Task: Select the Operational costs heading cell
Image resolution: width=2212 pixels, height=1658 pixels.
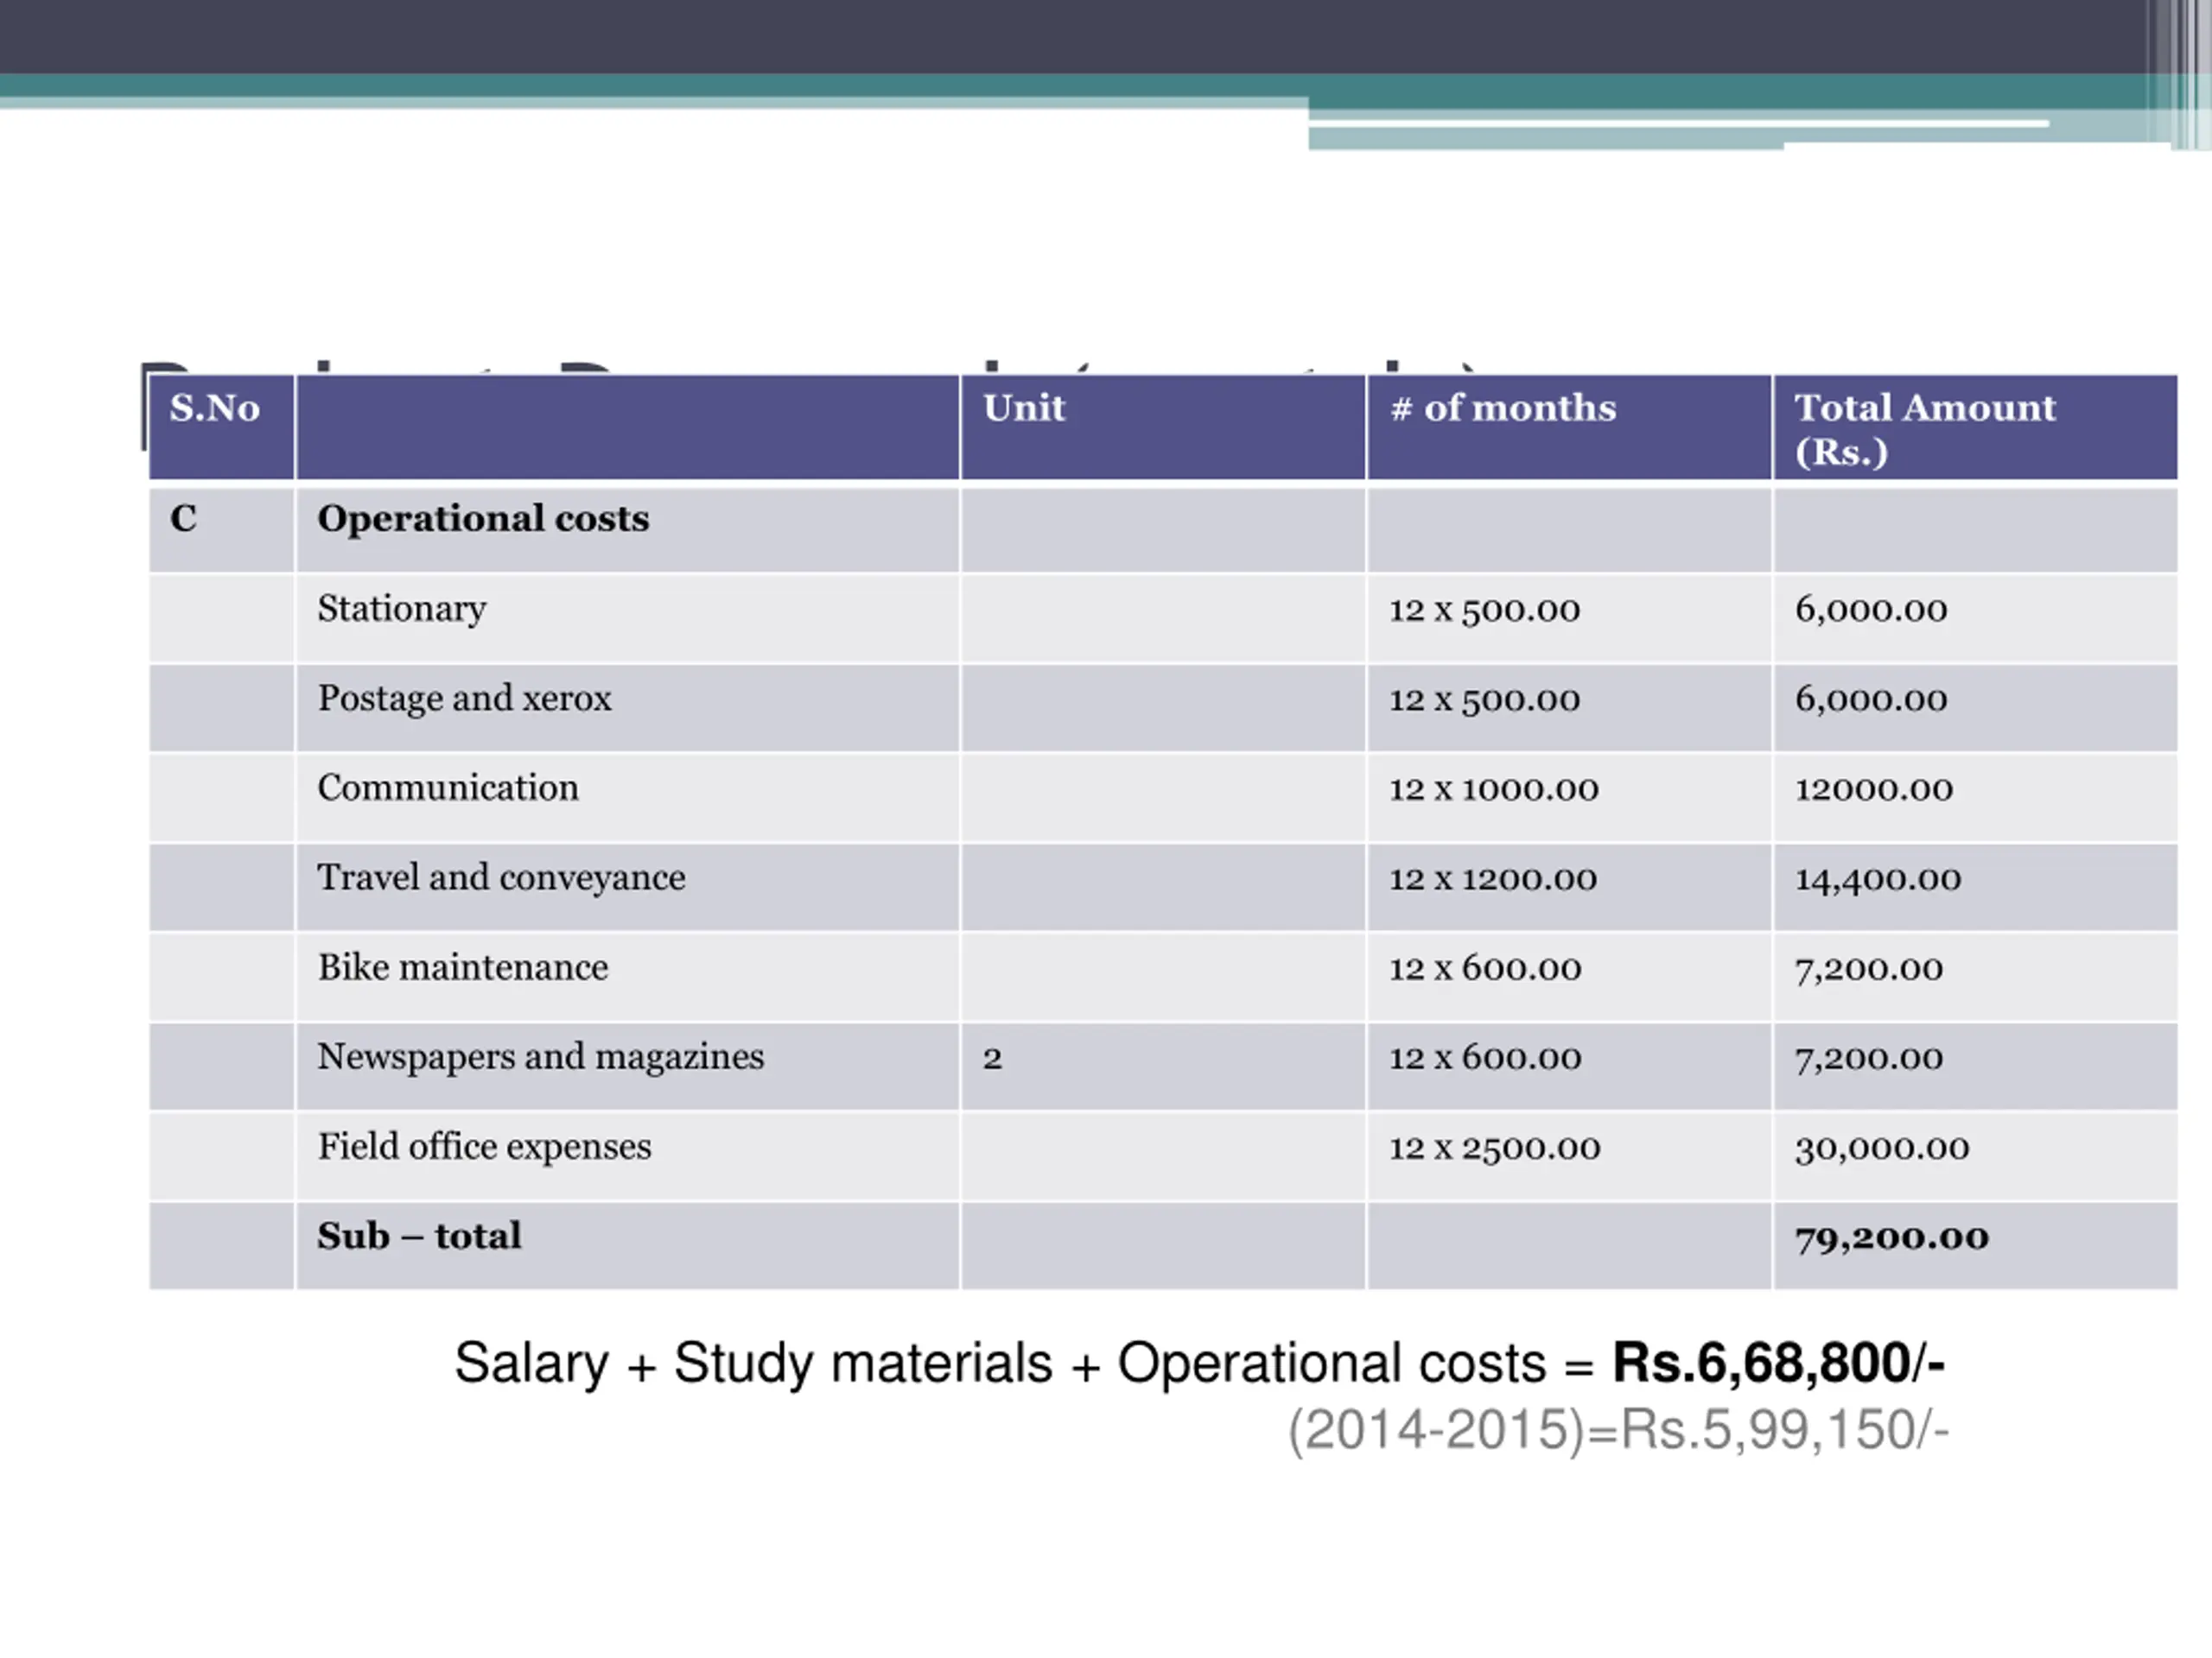Action: pyautogui.click(x=483, y=519)
